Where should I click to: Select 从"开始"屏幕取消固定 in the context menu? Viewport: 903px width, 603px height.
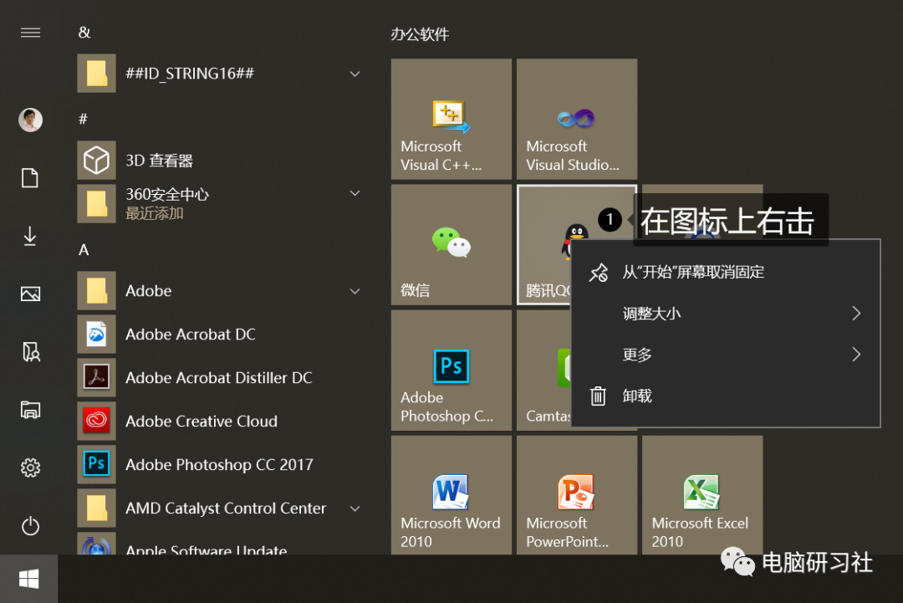click(726, 272)
